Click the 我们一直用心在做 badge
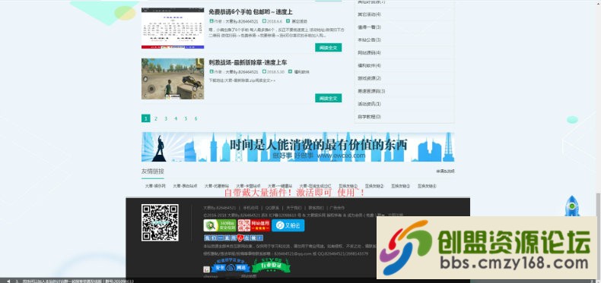 234,238
